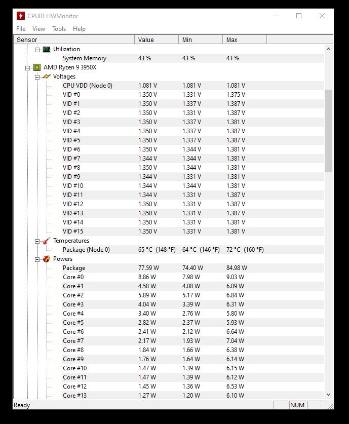
Task: Click the Value column header
Action: (157, 40)
